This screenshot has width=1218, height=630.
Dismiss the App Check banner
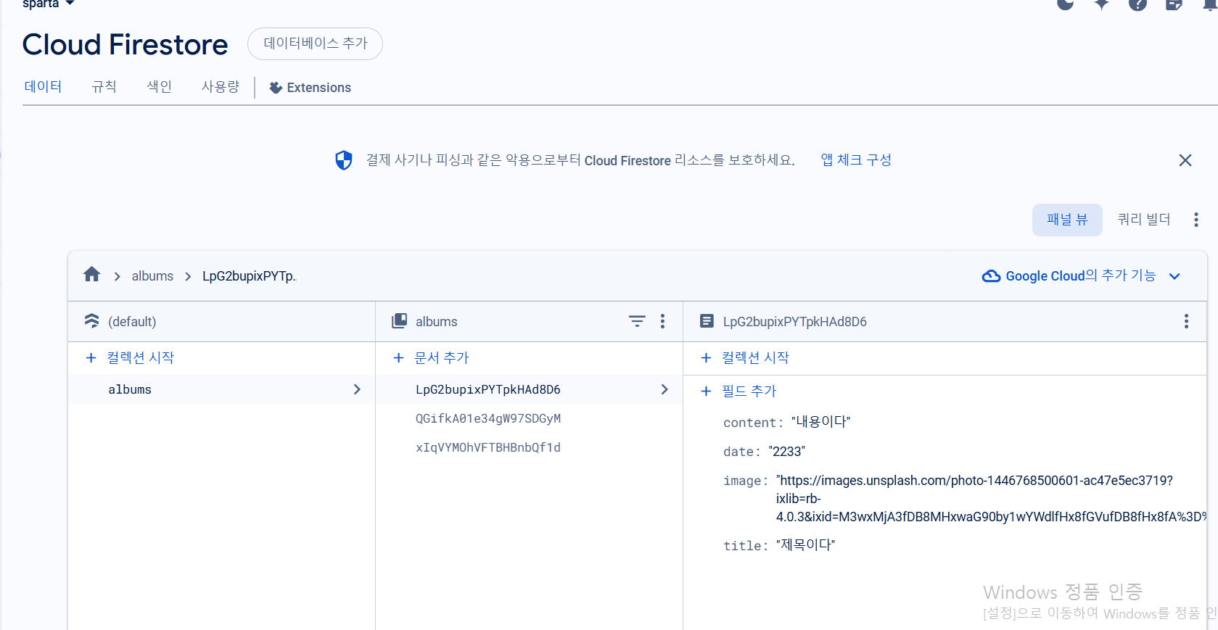1185,160
